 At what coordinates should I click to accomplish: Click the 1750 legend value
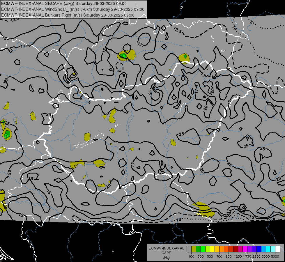click(247, 256)
